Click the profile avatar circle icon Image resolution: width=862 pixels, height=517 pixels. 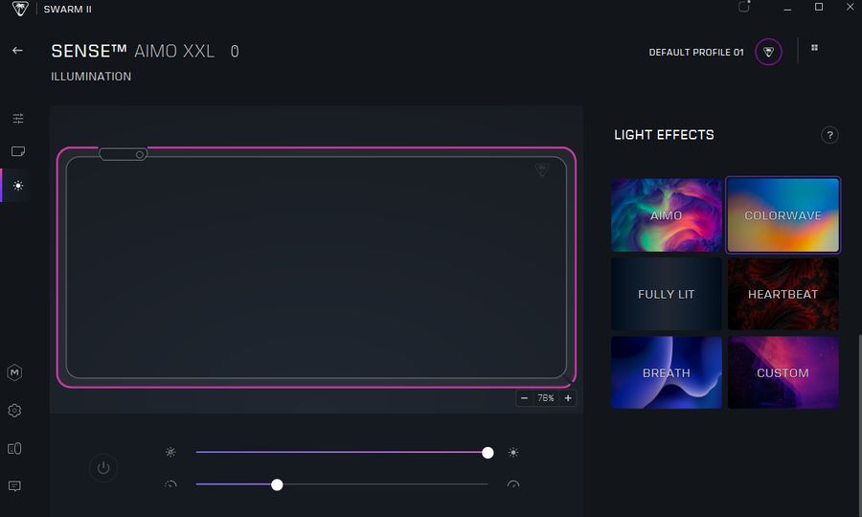768,53
